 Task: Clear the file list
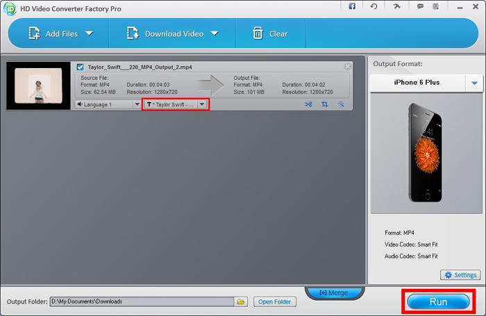[270, 33]
